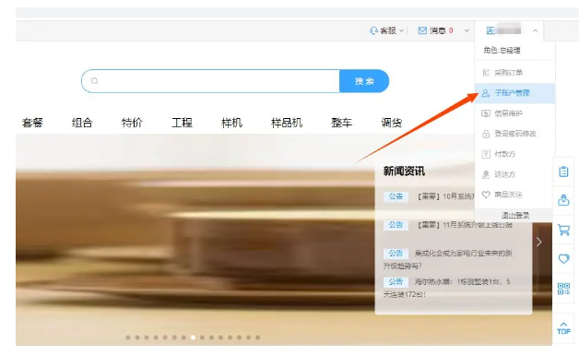Open 付款方 in the account menu
This screenshot has height=356, width=579.
pyautogui.click(x=514, y=154)
